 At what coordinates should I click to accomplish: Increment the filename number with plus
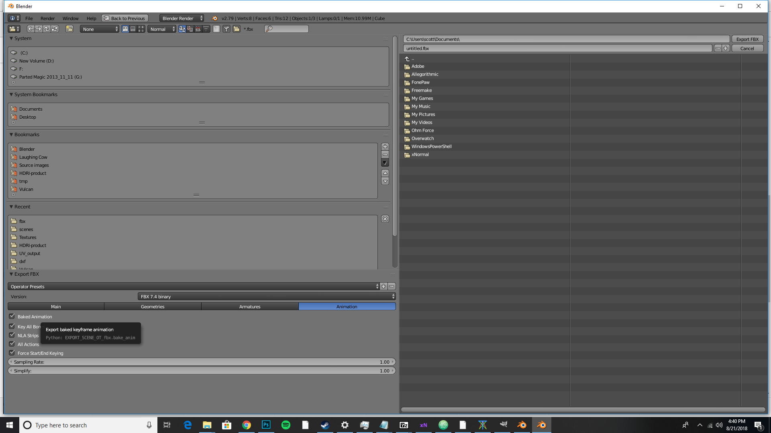[x=726, y=49]
